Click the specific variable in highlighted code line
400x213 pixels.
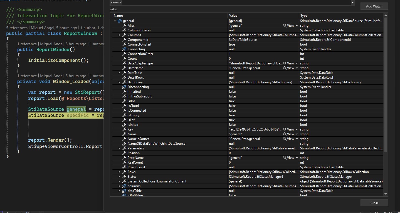pos(78,115)
